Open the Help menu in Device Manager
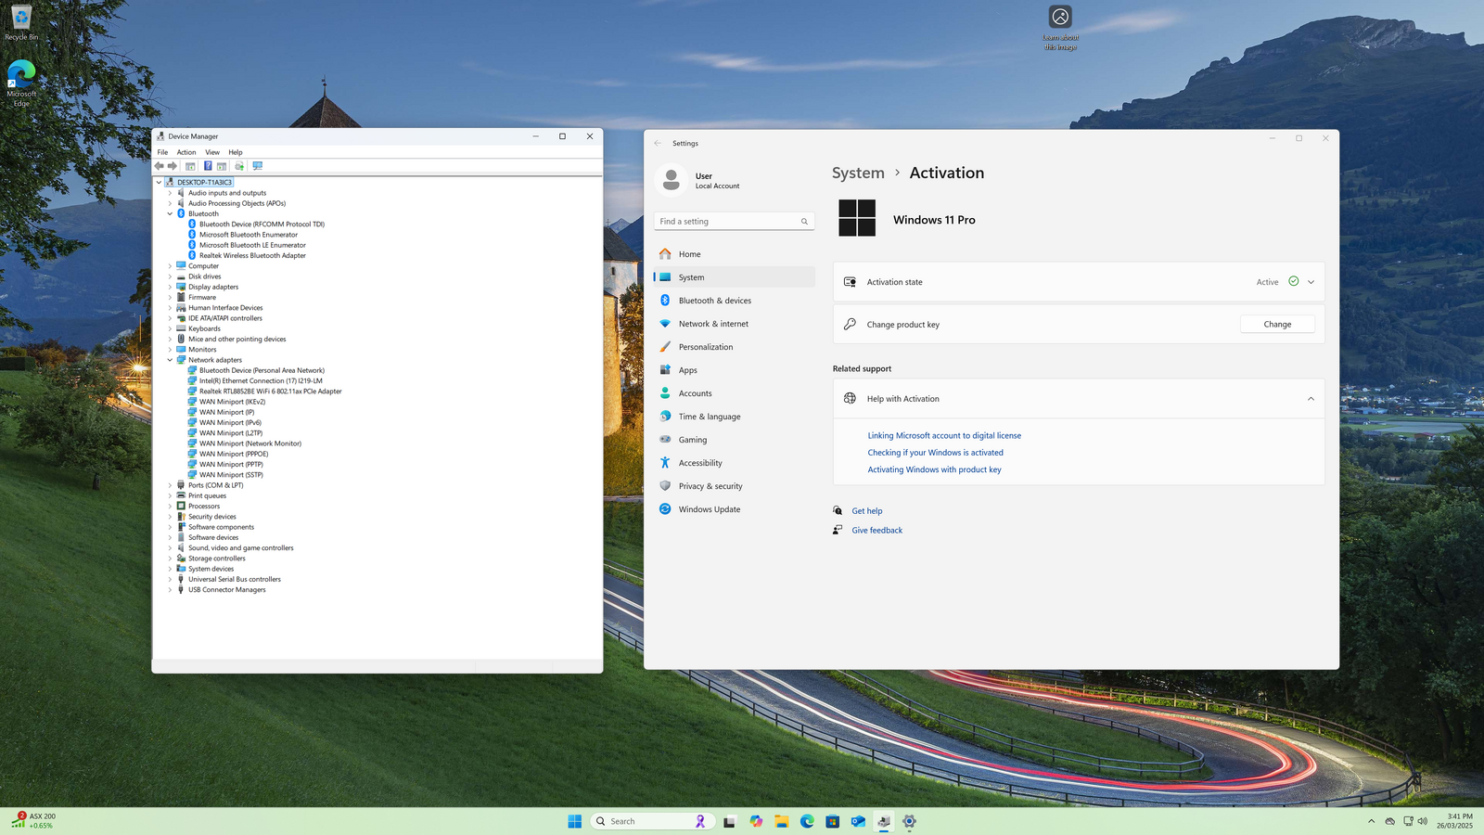This screenshot has width=1484, height=835. [x=236, y=152]
